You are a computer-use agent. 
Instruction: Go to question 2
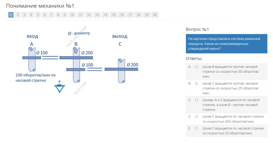(18, 15)
